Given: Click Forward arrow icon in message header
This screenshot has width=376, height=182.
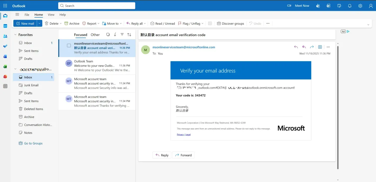Looking at the screenshot, I should (312, 47).
